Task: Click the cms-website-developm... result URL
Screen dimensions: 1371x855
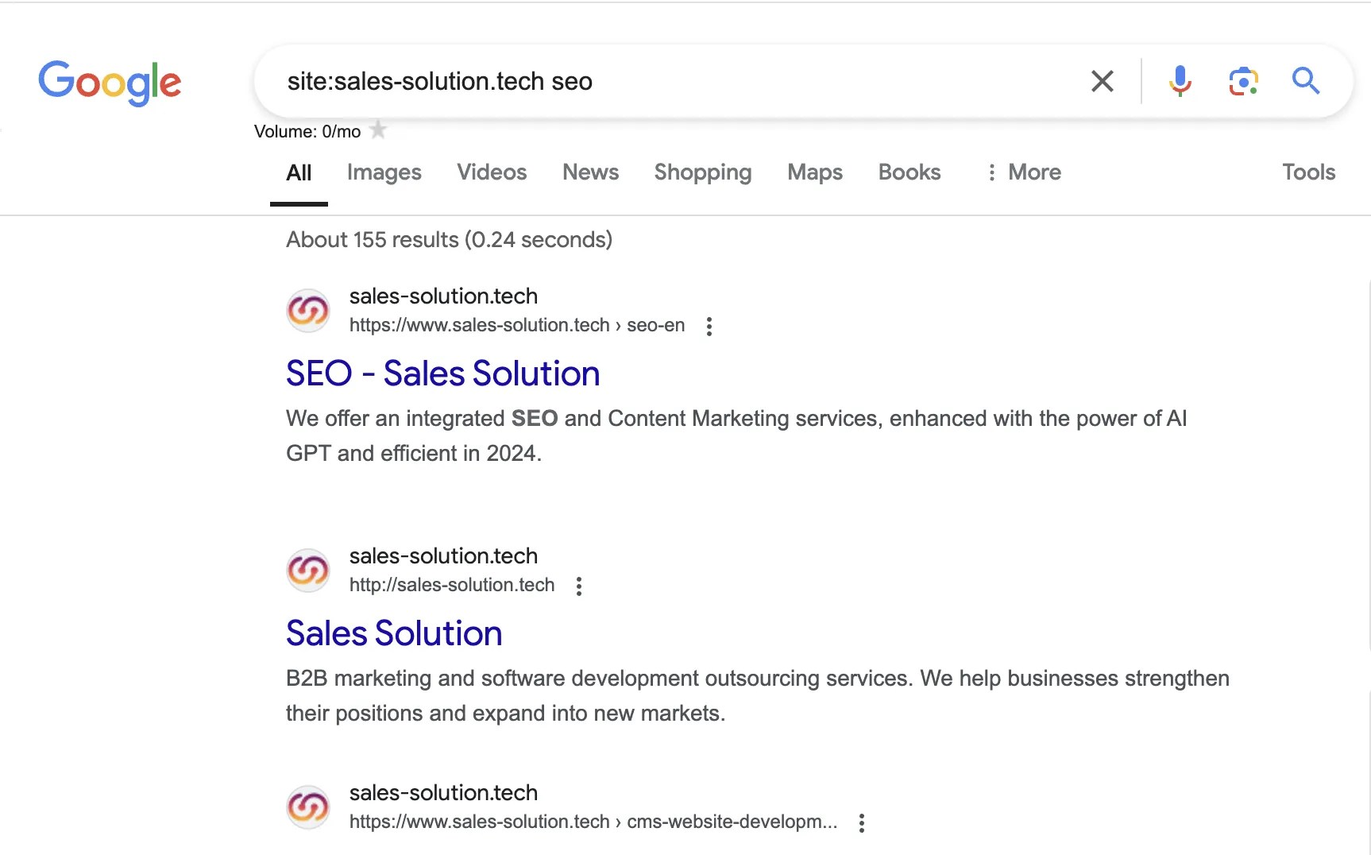Action: (593, 822)
